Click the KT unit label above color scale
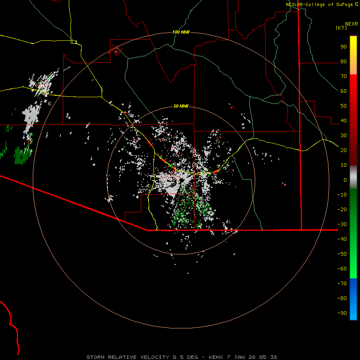 pos(342,28)
